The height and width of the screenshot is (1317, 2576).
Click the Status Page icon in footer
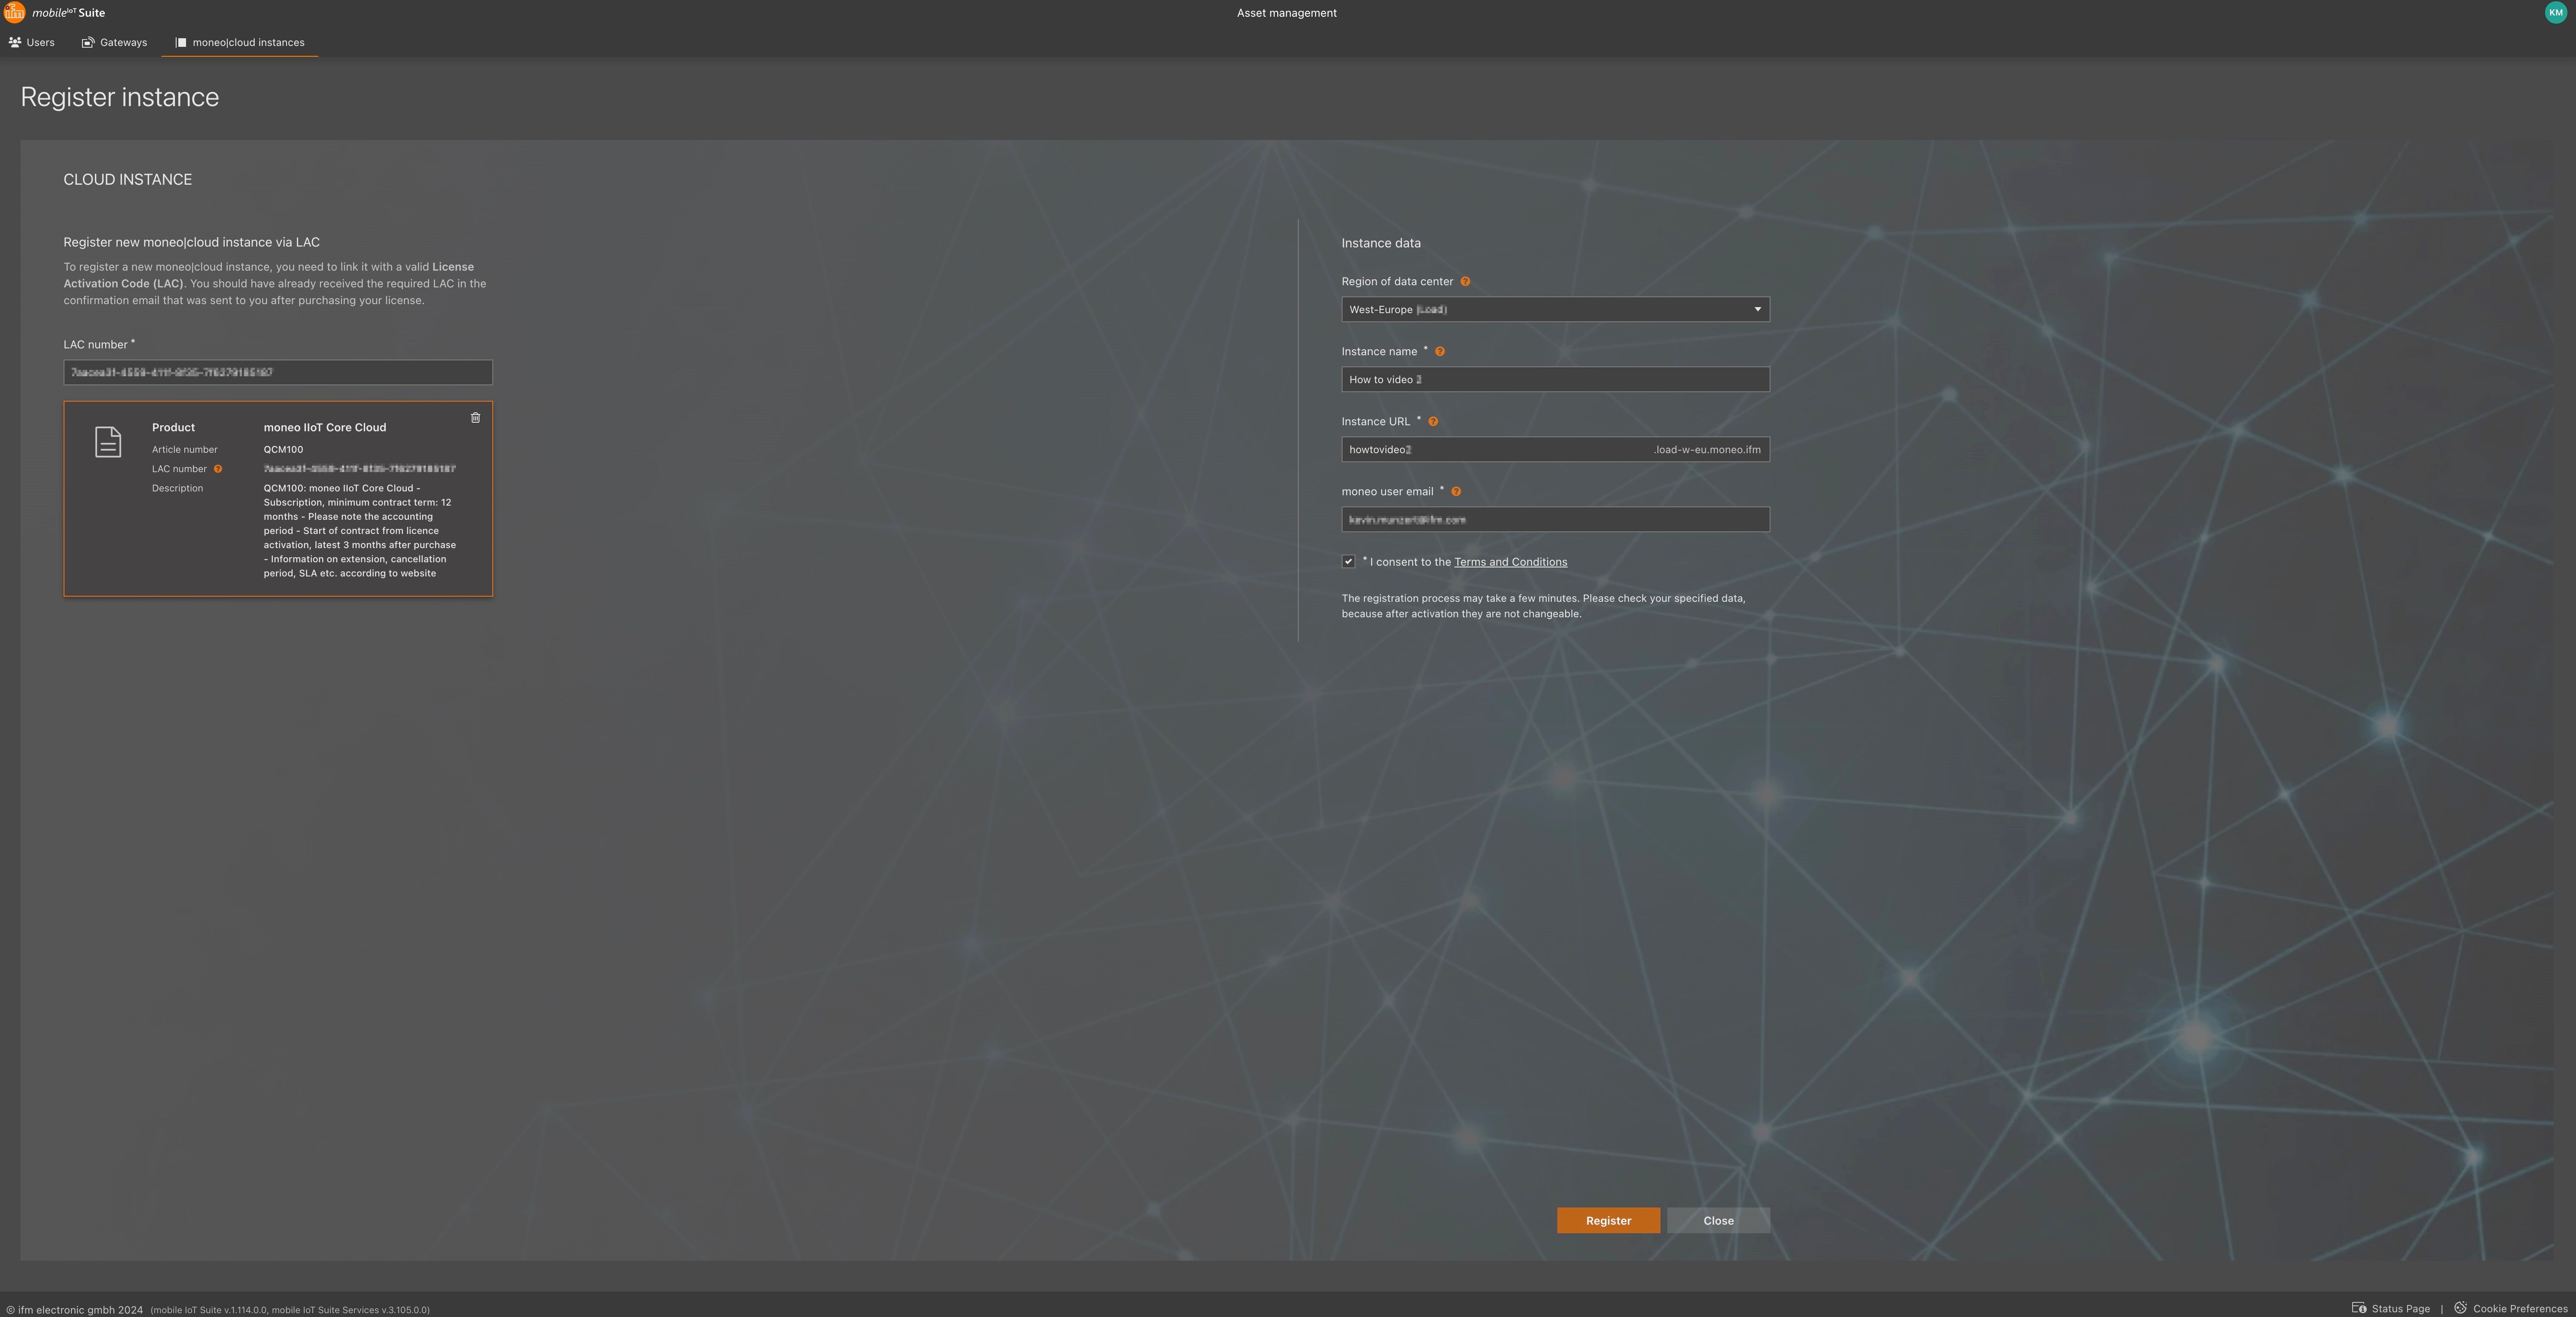[2358, 1308]
